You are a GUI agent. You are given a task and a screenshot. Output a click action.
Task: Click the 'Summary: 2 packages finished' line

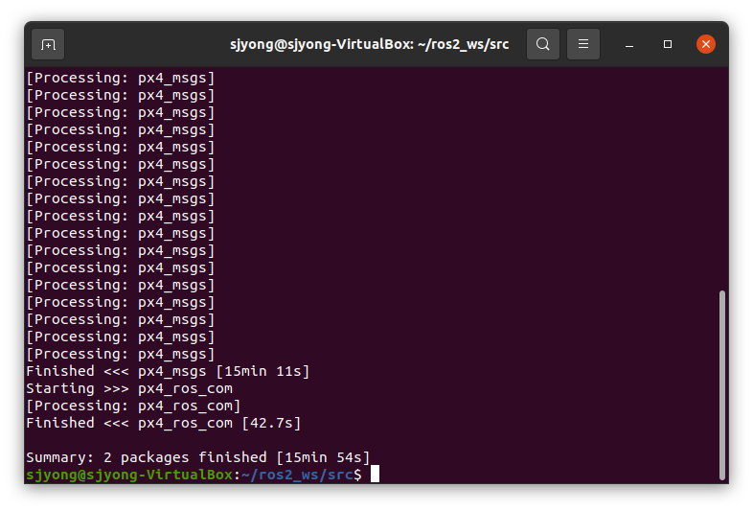pos(198,457)
